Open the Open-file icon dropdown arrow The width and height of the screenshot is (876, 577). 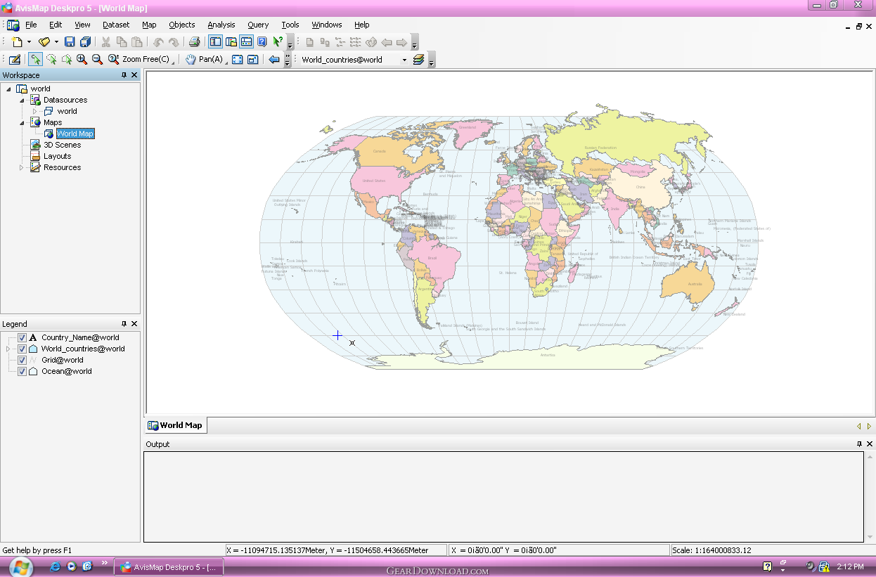pos(56,42)
